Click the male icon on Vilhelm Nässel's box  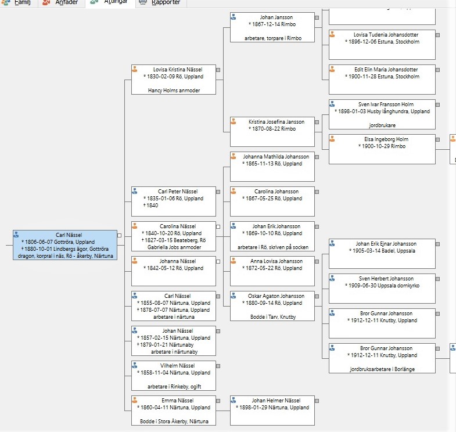pyautogui.click(x=135, y=365)
